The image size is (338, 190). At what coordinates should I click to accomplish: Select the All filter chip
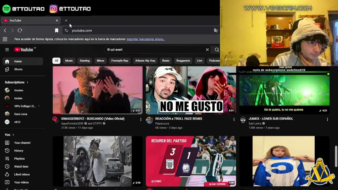tap(56, 61)
